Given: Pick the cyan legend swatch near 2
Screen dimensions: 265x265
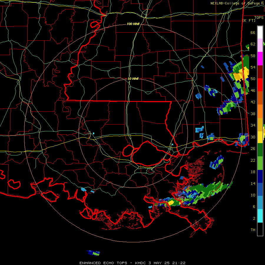Looking at the screenshot, I should pos(260,216).
